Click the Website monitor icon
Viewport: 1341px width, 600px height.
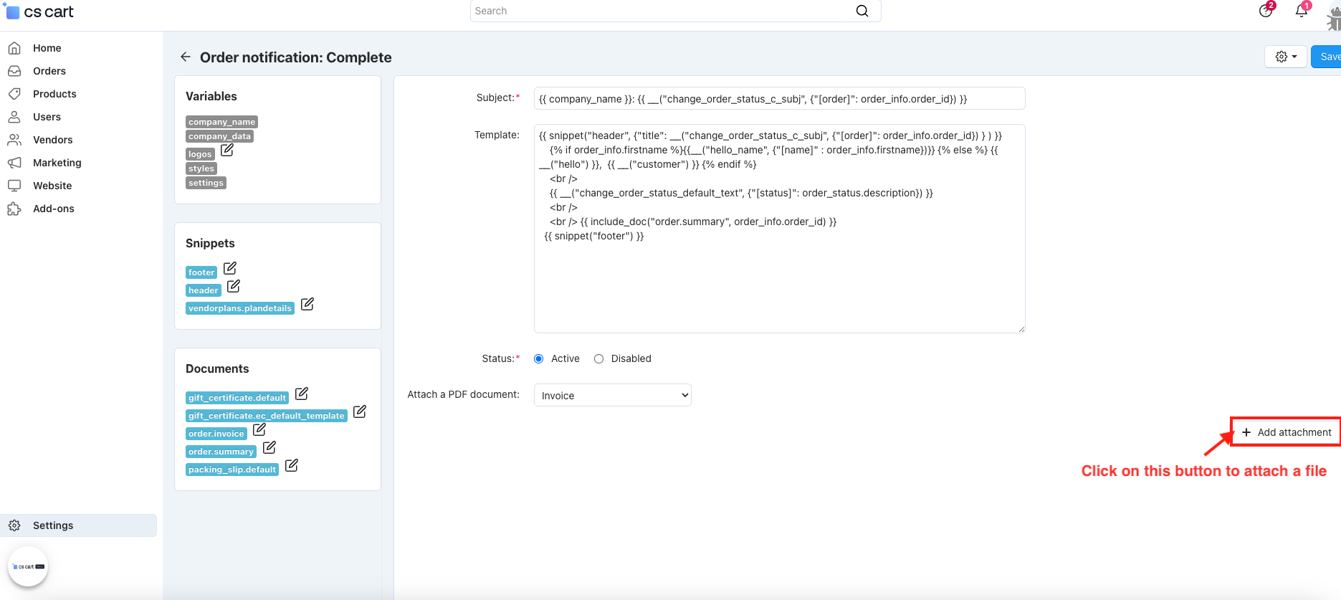pos(14,186)
